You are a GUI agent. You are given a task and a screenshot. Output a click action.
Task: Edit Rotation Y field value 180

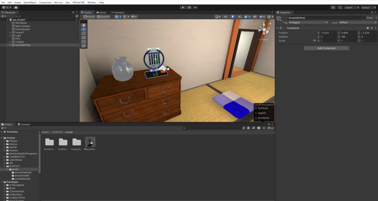pos(348,37)
